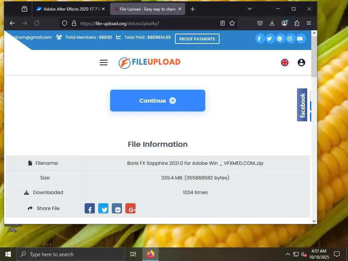Open the site hamburger navigation menu
348x261 pixels.
(x=104, y=63)
